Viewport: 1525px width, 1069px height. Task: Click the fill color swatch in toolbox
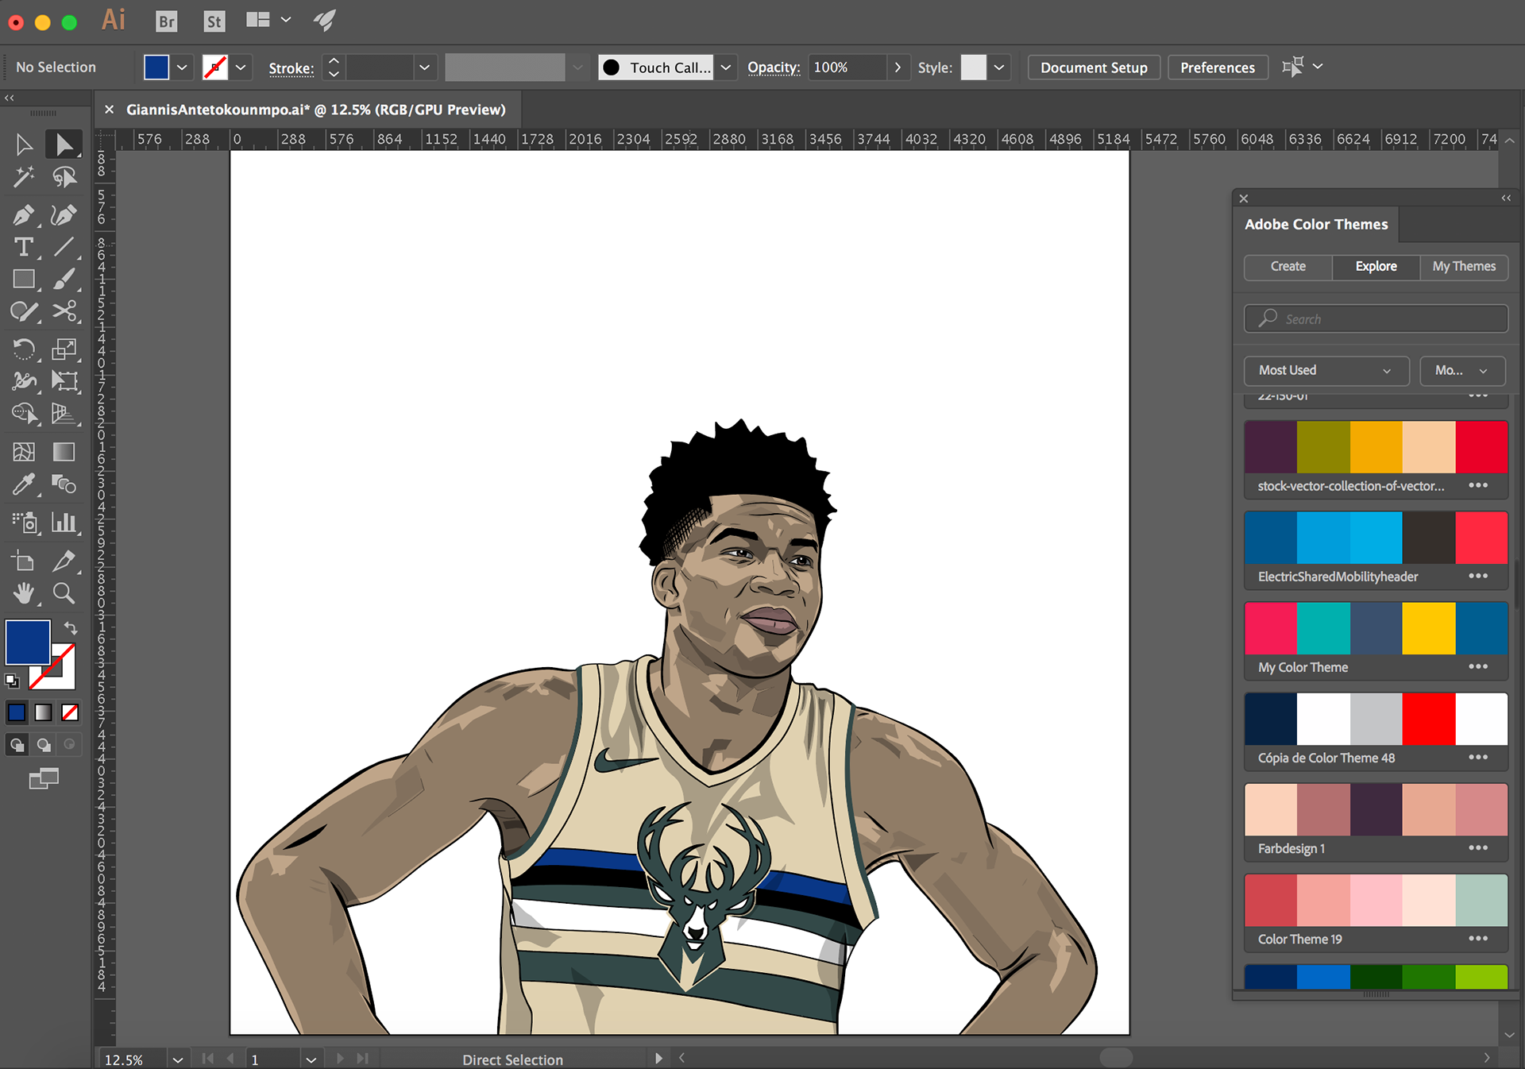(x=28, y=642)
